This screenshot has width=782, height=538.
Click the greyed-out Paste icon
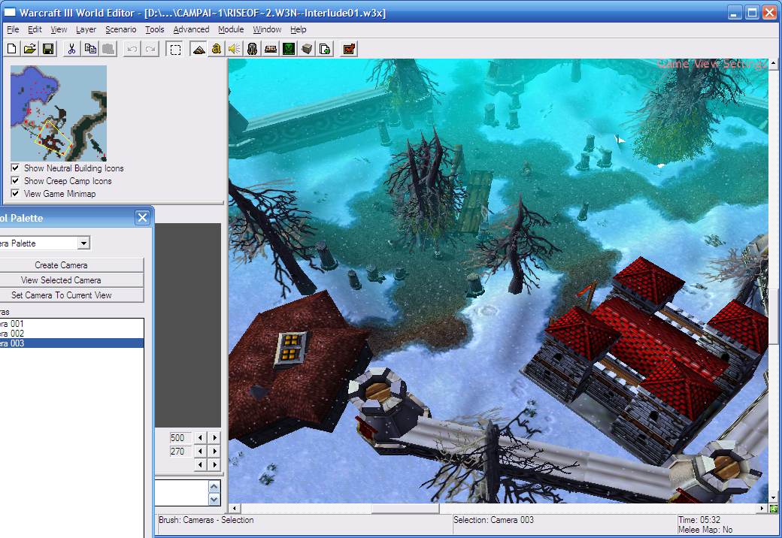tap(108, 49)
